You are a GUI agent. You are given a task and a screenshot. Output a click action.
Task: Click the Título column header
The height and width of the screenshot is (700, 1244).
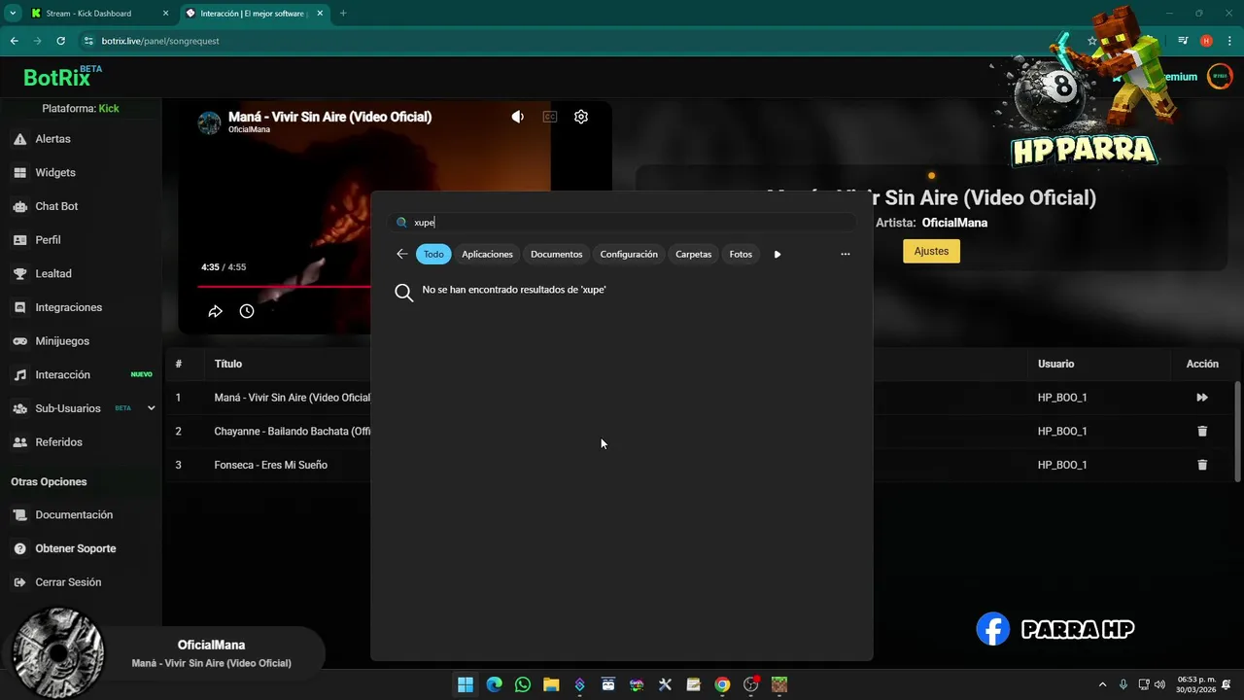tap(228, 364)
